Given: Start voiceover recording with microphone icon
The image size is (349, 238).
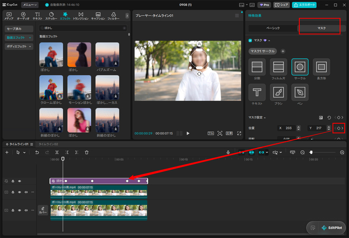Looking at the screenshot, I should 228,152.
